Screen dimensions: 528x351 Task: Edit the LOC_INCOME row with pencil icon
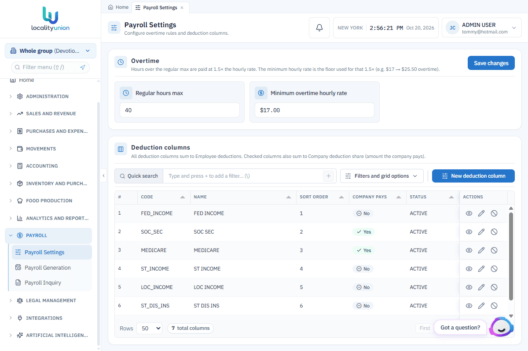click(481, 287)
